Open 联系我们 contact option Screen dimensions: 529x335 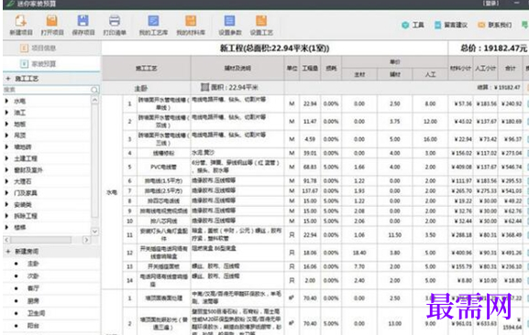495,25
